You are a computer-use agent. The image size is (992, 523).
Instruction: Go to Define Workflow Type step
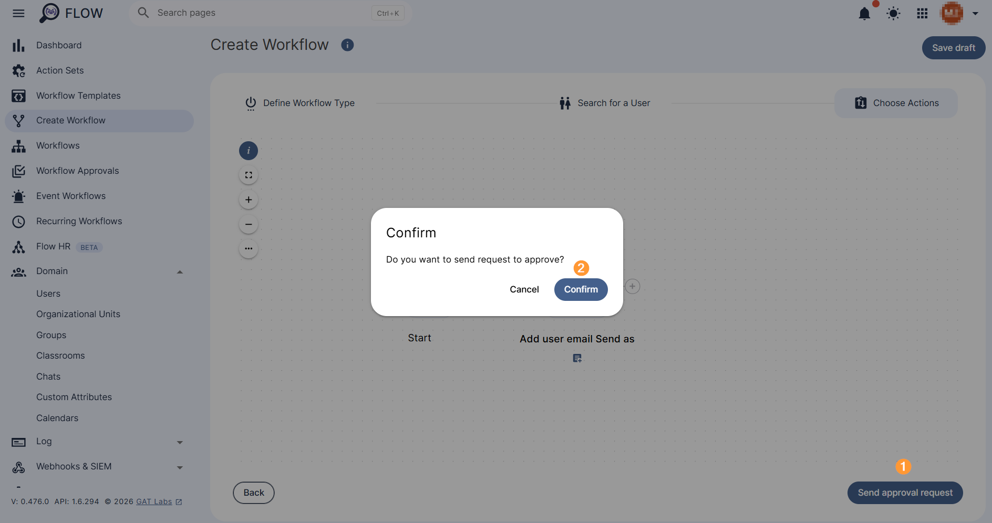[300, 103]
